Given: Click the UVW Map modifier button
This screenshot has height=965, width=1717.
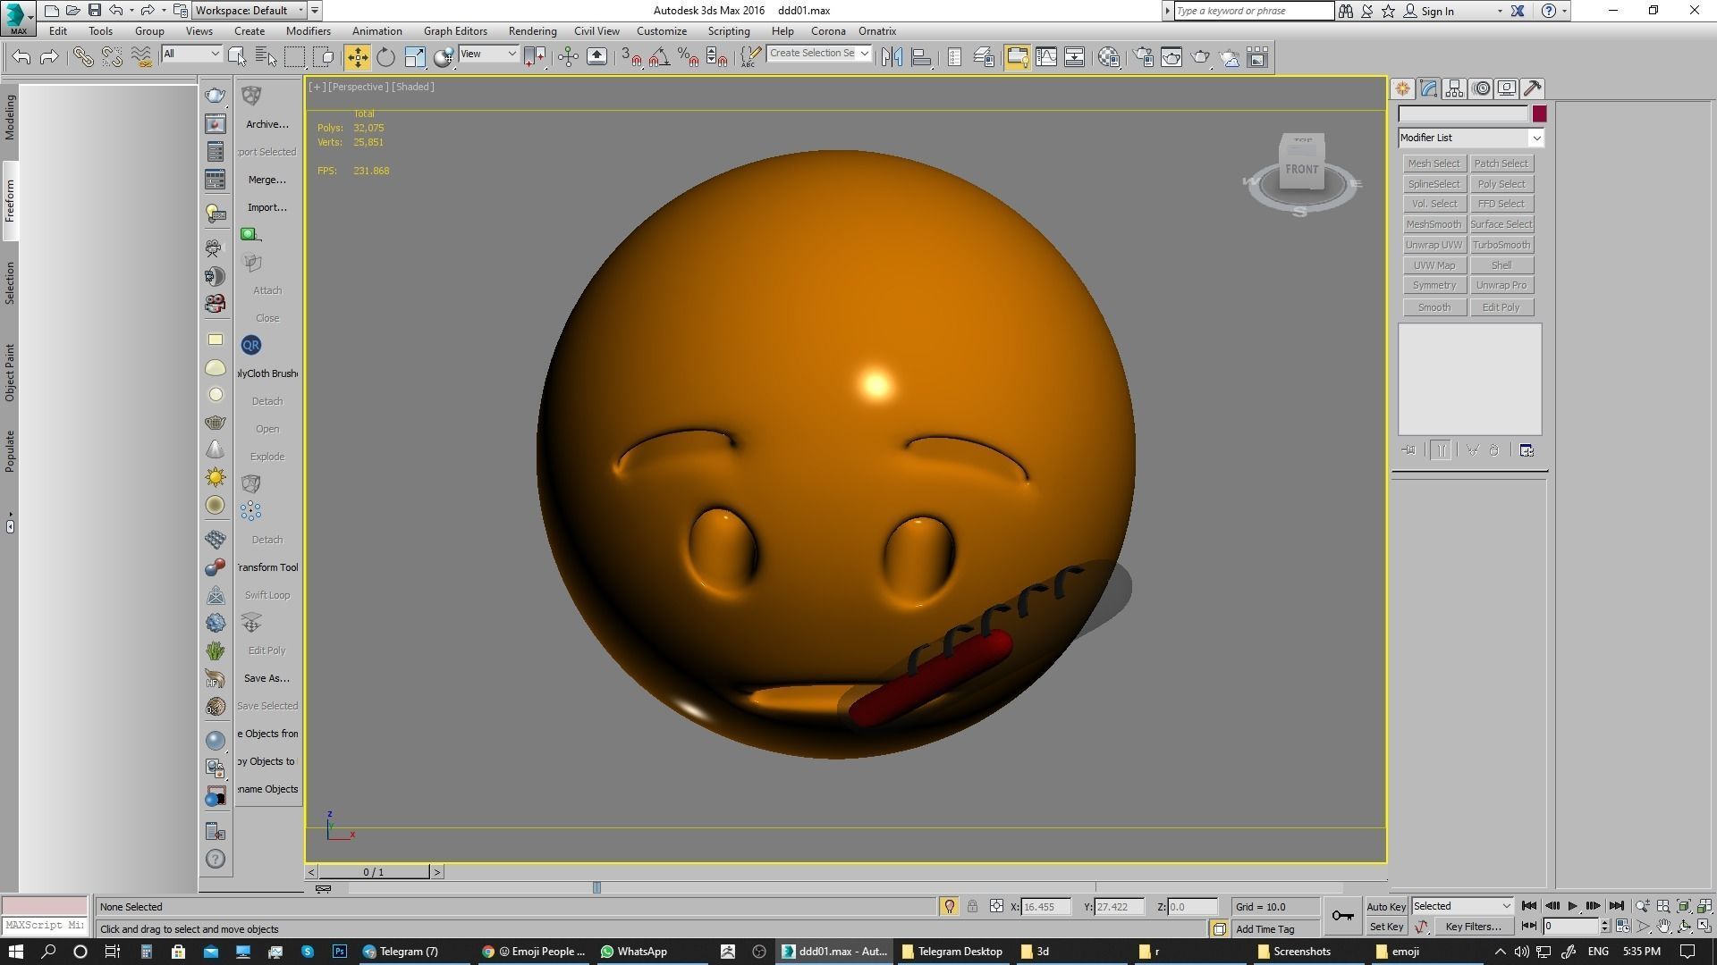Looking at the screenshot, I should coord(1434,265).
